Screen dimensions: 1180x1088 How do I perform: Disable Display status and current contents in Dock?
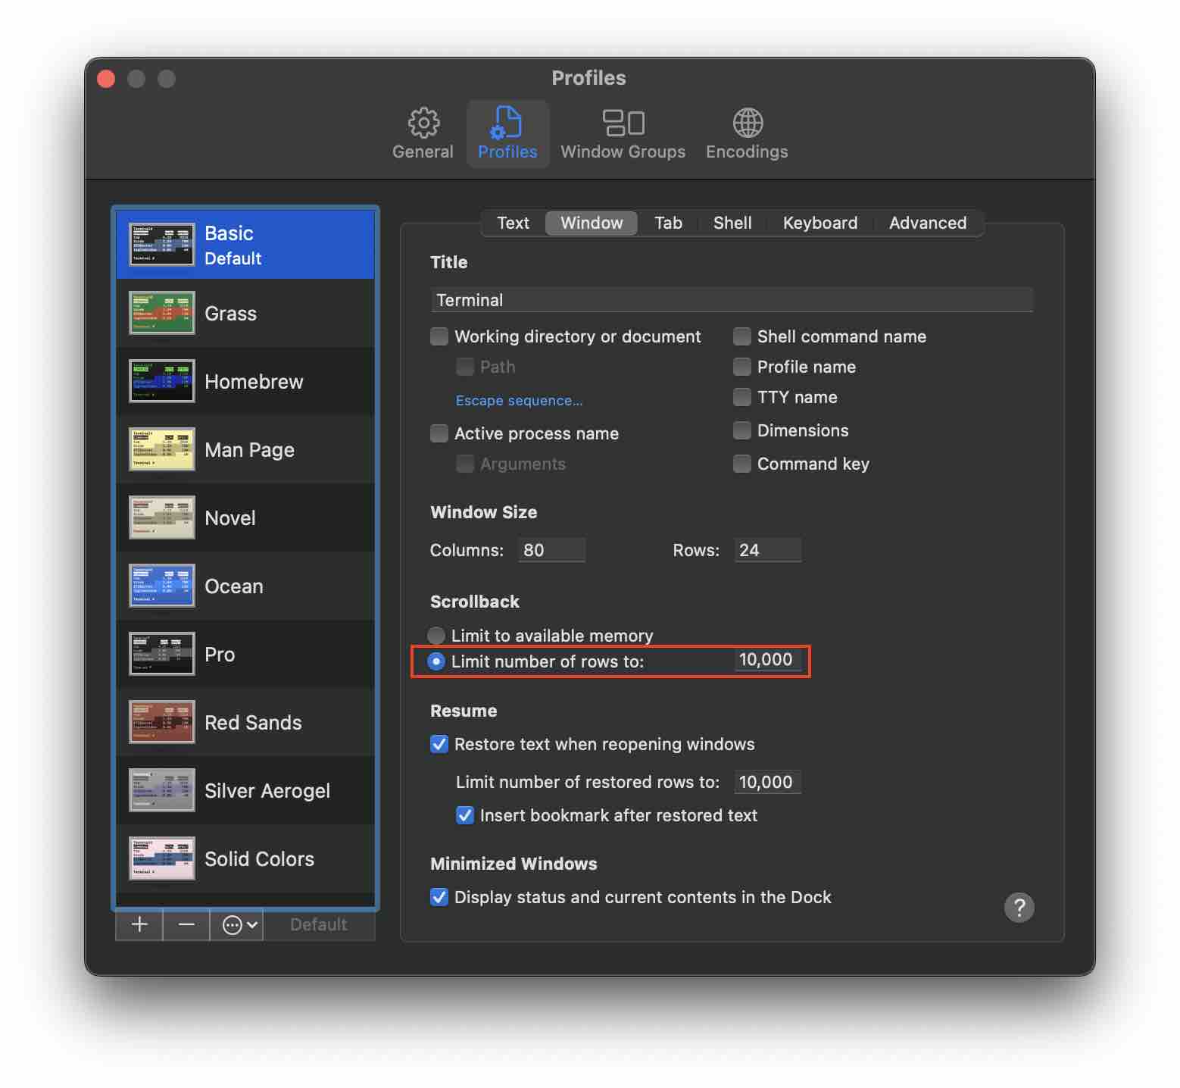[x=439, y=897]
